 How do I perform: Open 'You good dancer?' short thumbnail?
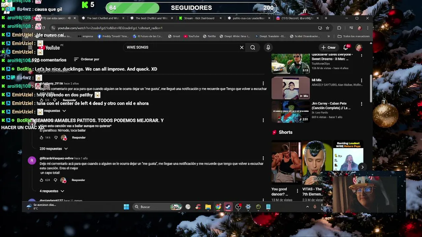point(286,163)
